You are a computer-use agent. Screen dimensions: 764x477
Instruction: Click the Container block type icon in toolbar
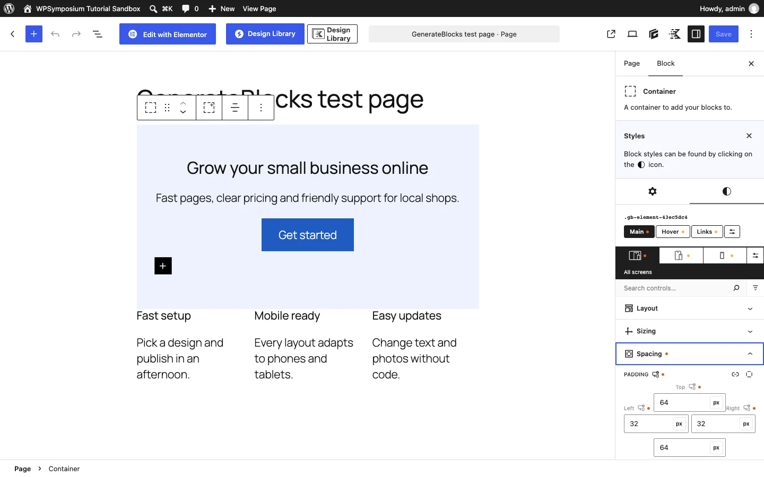[151, 108]
